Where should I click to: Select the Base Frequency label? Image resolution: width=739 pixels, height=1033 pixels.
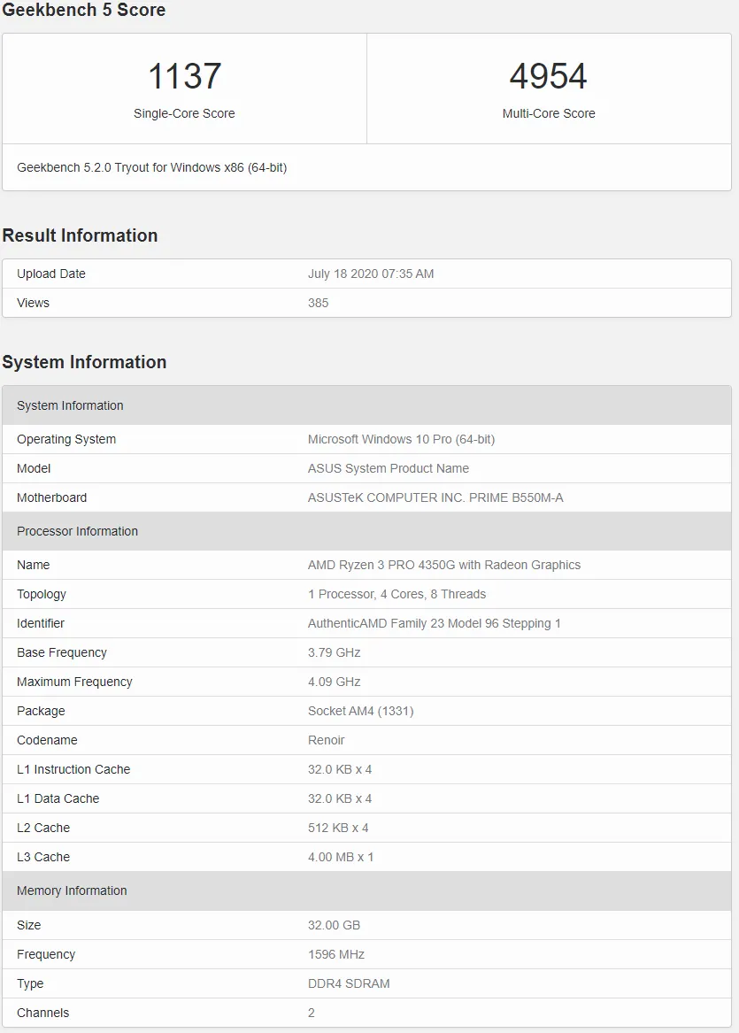point(62,652)
